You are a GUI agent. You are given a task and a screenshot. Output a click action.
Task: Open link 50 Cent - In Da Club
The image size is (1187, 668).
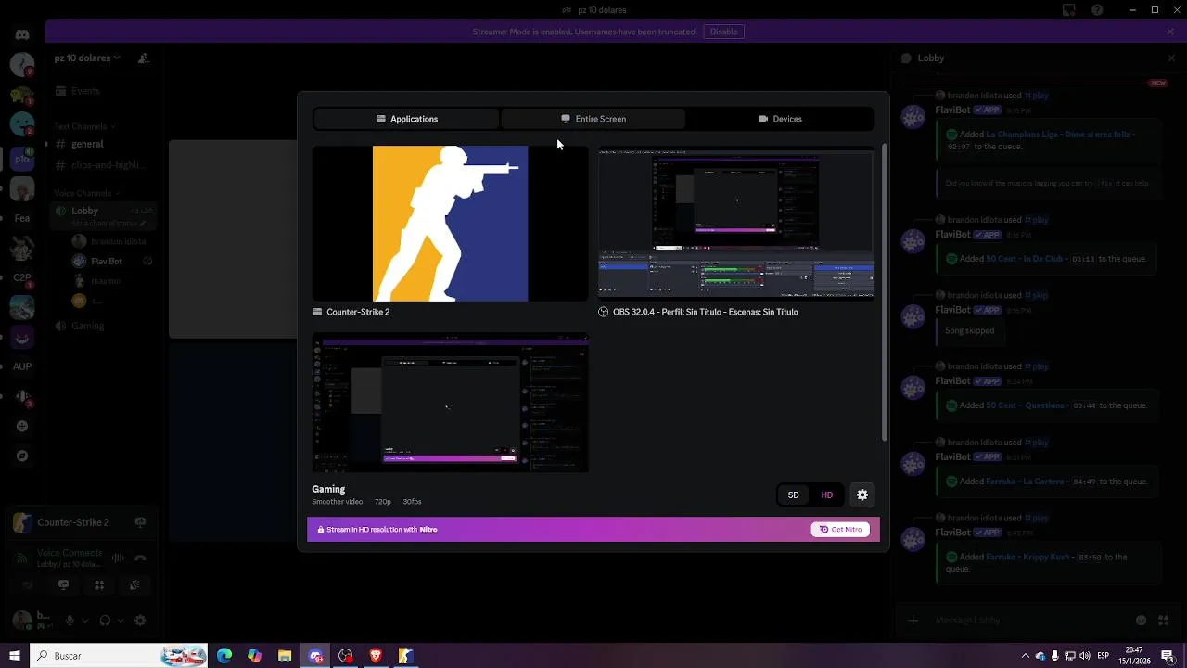[1026, 259]
